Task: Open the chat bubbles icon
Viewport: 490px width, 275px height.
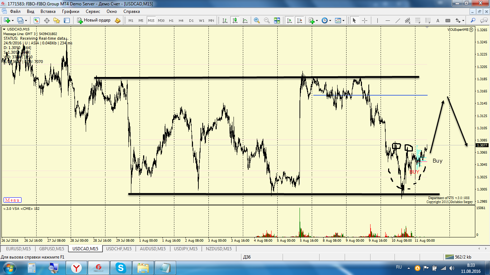Action: 483,20
